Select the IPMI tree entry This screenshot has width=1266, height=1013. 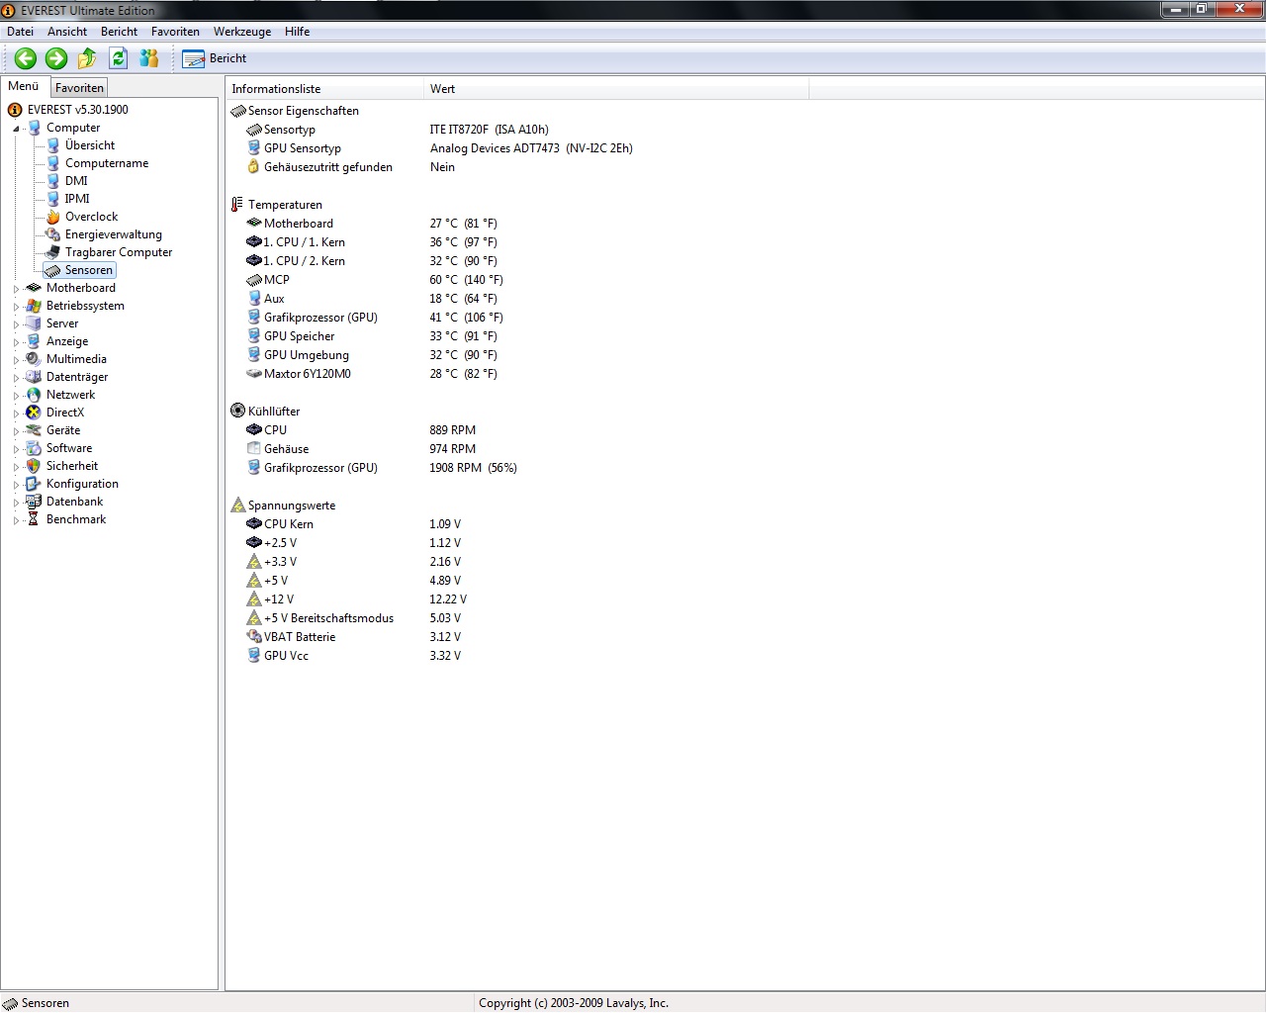click(77, 199)
